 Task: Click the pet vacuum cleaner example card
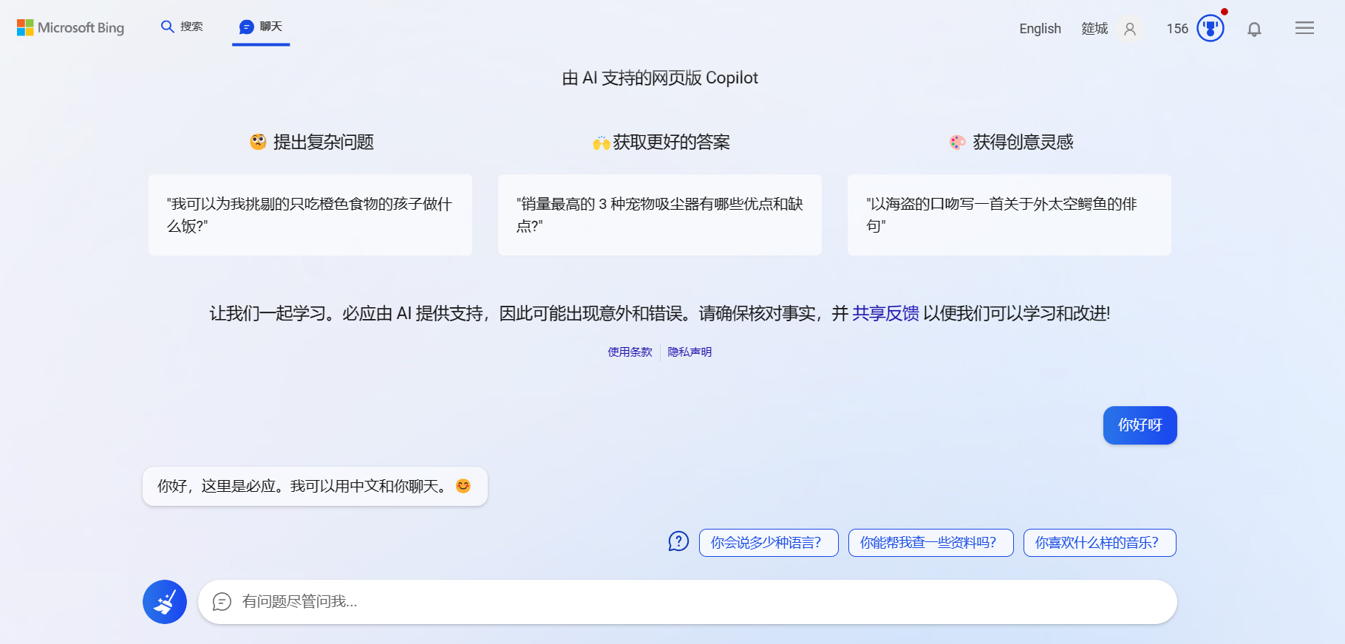[660, 215]
